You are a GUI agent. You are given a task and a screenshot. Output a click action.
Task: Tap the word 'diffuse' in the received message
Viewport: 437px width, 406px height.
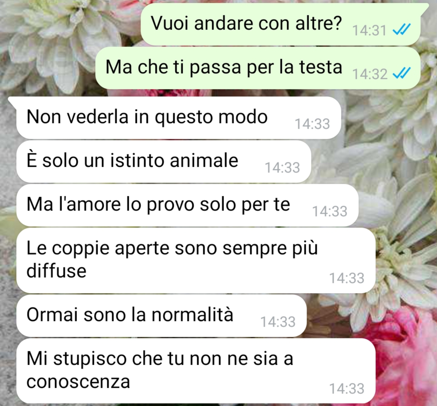56,271
